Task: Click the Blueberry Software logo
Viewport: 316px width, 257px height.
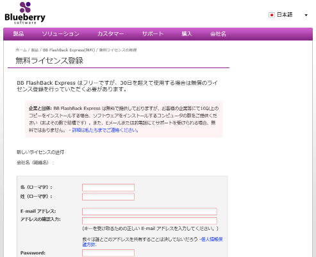Action: 25,13
